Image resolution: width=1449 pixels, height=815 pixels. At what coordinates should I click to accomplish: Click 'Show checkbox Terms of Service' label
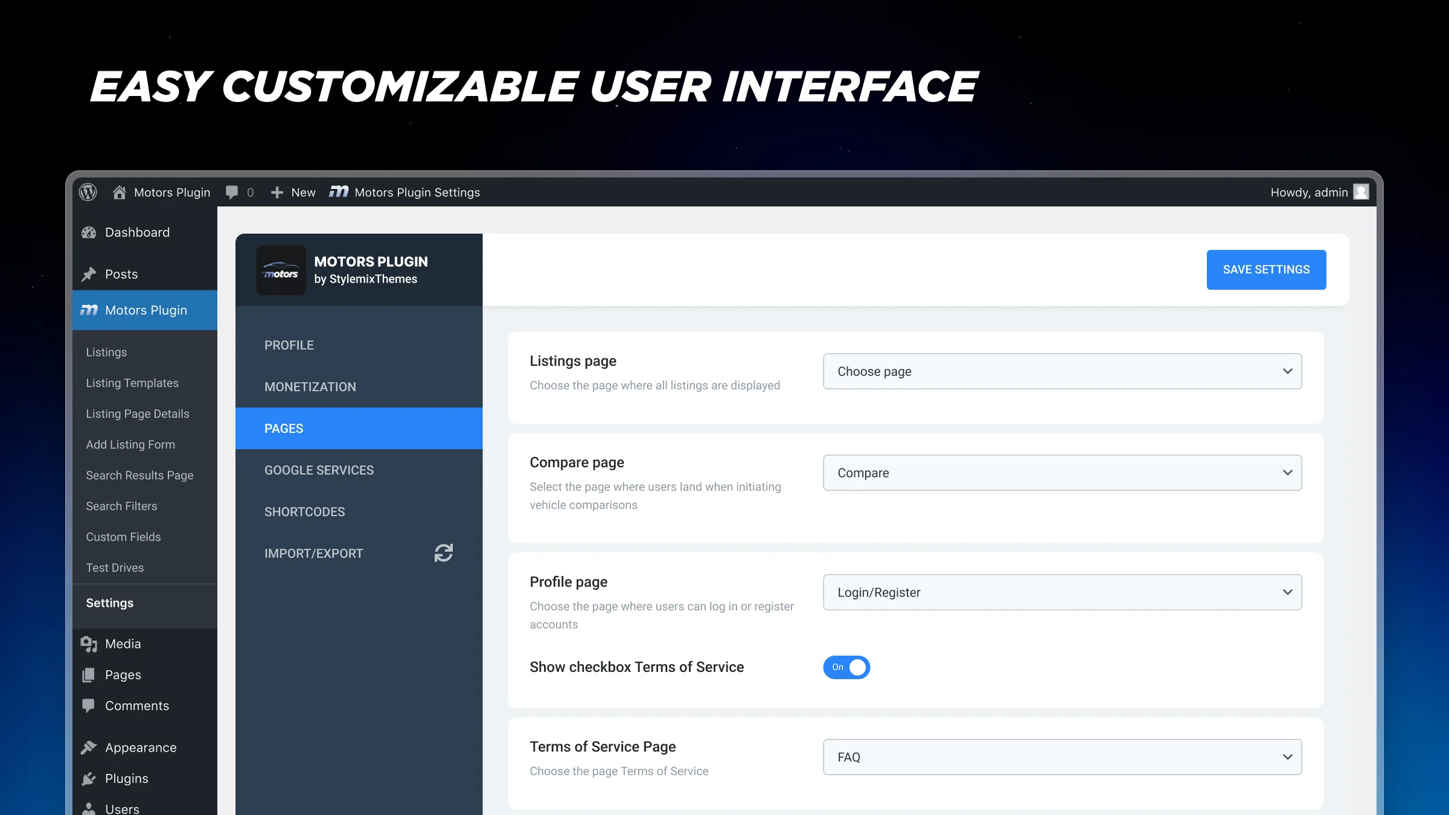(x=636, y=667)
